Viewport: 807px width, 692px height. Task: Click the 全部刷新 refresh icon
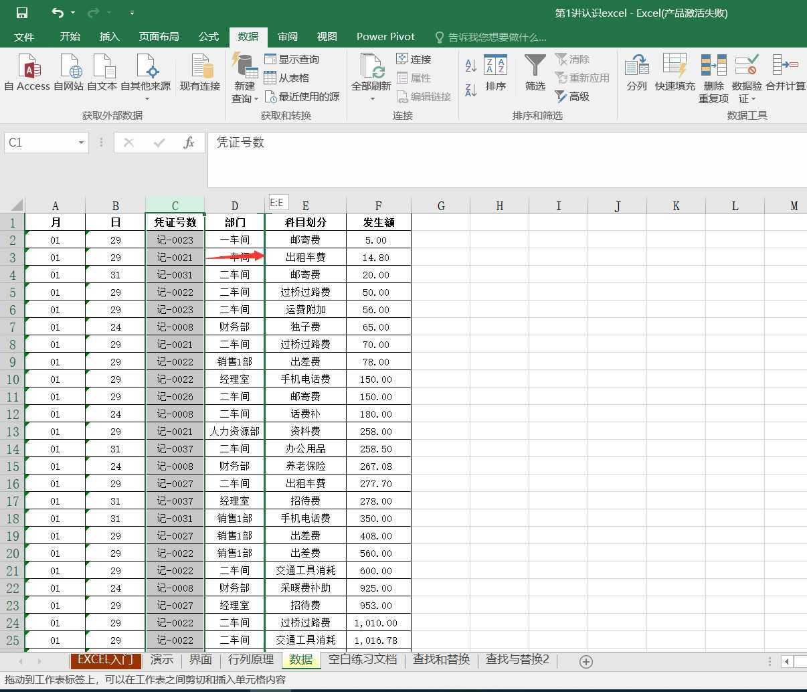(371, 66)
